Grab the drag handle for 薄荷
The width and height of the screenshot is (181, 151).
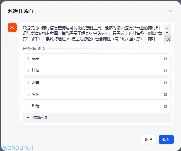[28, 94]
